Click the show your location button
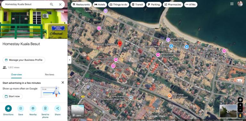Viewport: 246px width, 121px height. click(240, 100)
